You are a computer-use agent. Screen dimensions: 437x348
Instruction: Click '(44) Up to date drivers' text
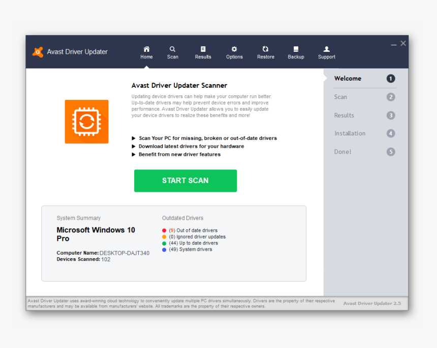pyautogui.click(x=193, y=243)
